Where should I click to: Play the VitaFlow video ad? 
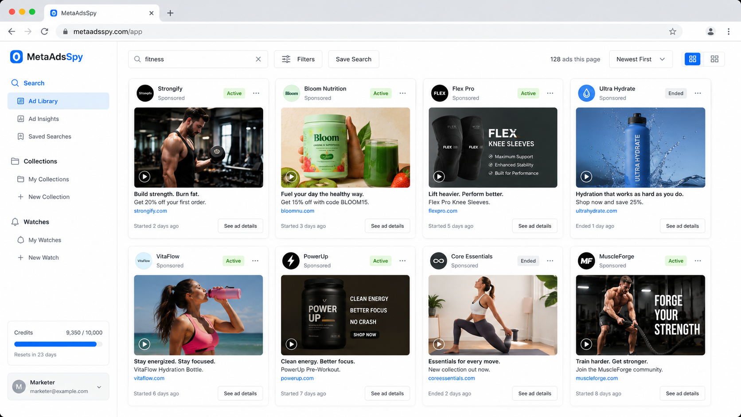pyautogui.click(x=144, y=344)
